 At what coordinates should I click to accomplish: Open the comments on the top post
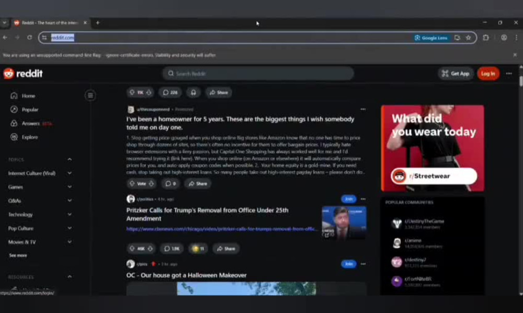coord(170,92)
